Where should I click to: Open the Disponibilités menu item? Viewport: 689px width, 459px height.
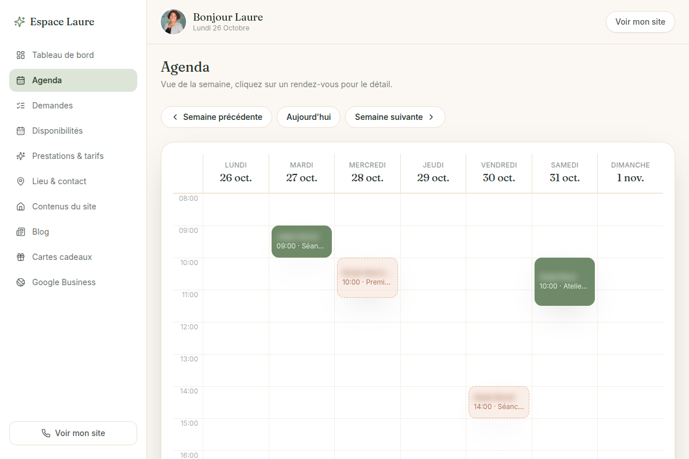(x=73, y=131)
